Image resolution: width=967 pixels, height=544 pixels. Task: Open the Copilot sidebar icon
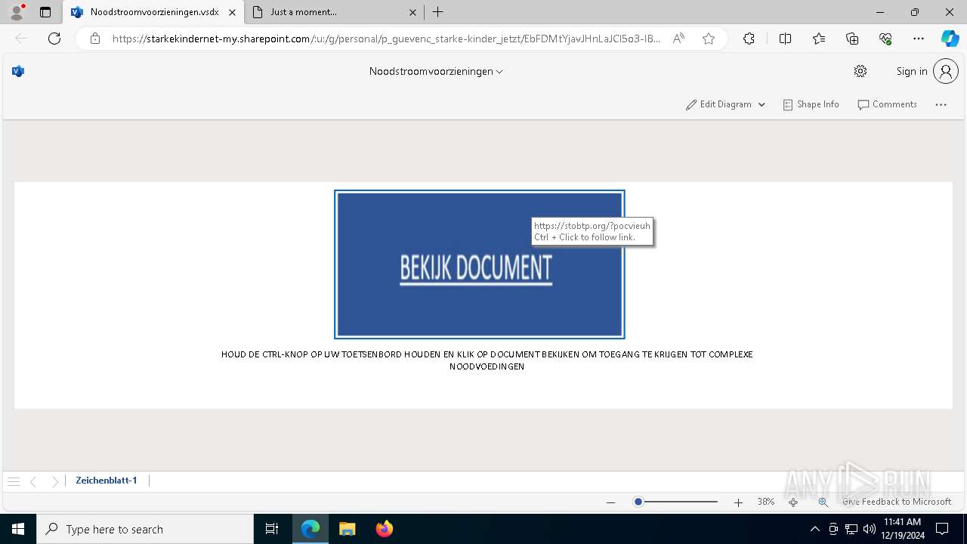950,39
